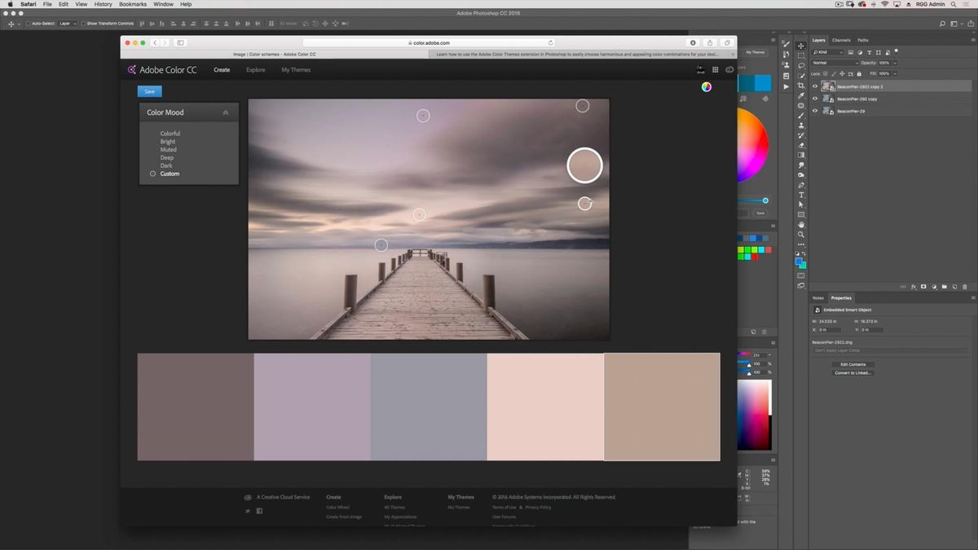Select the Gradient tool
This screenshot has width=978, height=550.
coord(801,155)
